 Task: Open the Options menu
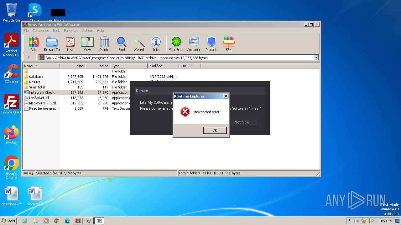(88, 31)
